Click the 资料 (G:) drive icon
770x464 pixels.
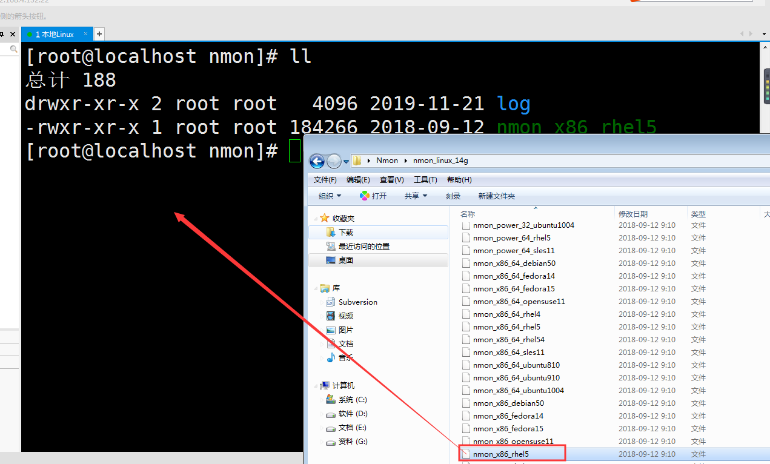(x=330, y=442)
